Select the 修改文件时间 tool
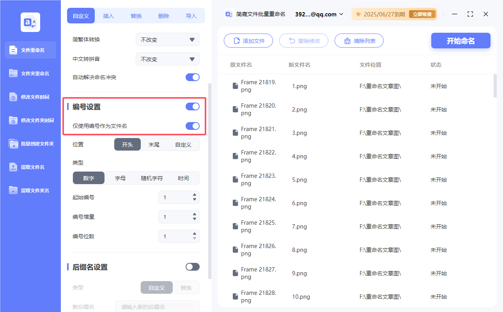This screenshot has height=312, width=503. [30, 97]
